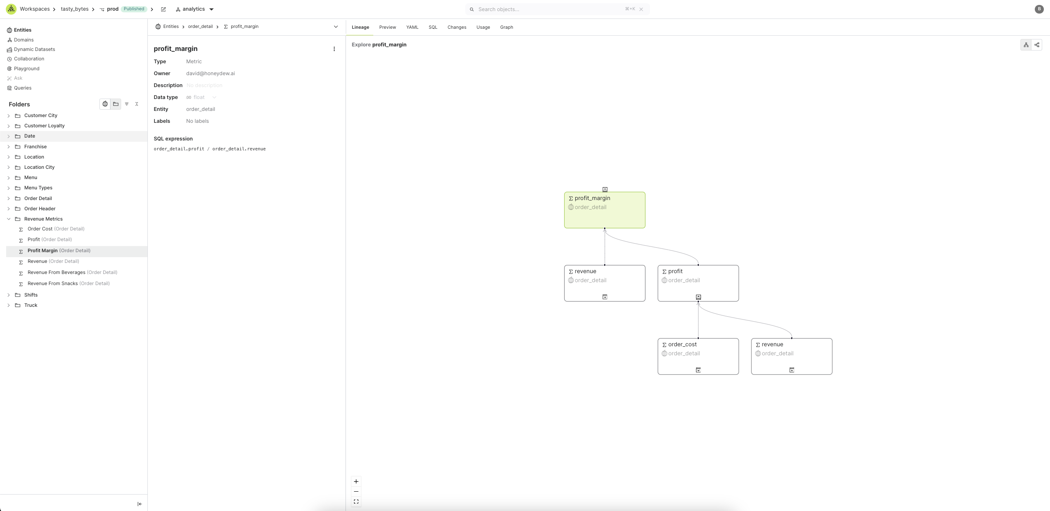Zoom in the lineage graph
Image resolution: width=1050 pixels, height=511 pixels.
pyautogui.click(x=356, y=481)
